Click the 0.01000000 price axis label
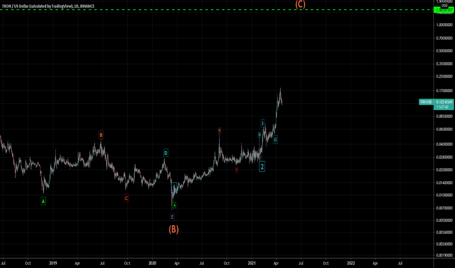455x268 pixels. click(x=444, y=195)
